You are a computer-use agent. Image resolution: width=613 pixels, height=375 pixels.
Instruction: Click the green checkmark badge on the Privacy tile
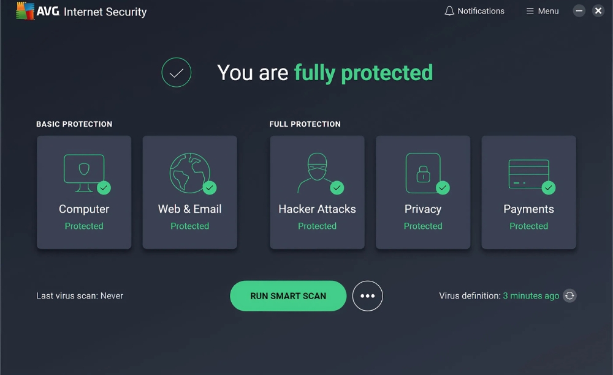click(x=443, y=188)
